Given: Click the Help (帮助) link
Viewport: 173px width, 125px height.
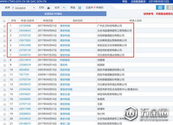Looking at the screenshot, I should (125, 1).
